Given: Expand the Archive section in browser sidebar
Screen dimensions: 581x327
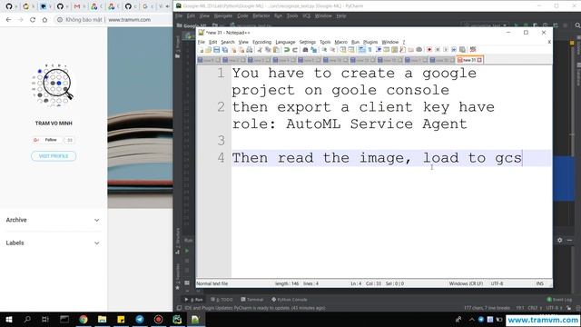Looking at the screenshot, I should 54,220.
